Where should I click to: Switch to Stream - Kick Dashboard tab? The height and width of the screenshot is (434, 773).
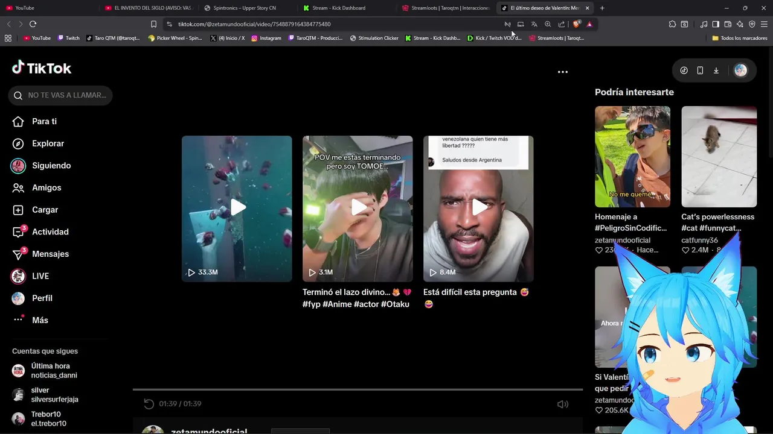[x=346, y=8]
